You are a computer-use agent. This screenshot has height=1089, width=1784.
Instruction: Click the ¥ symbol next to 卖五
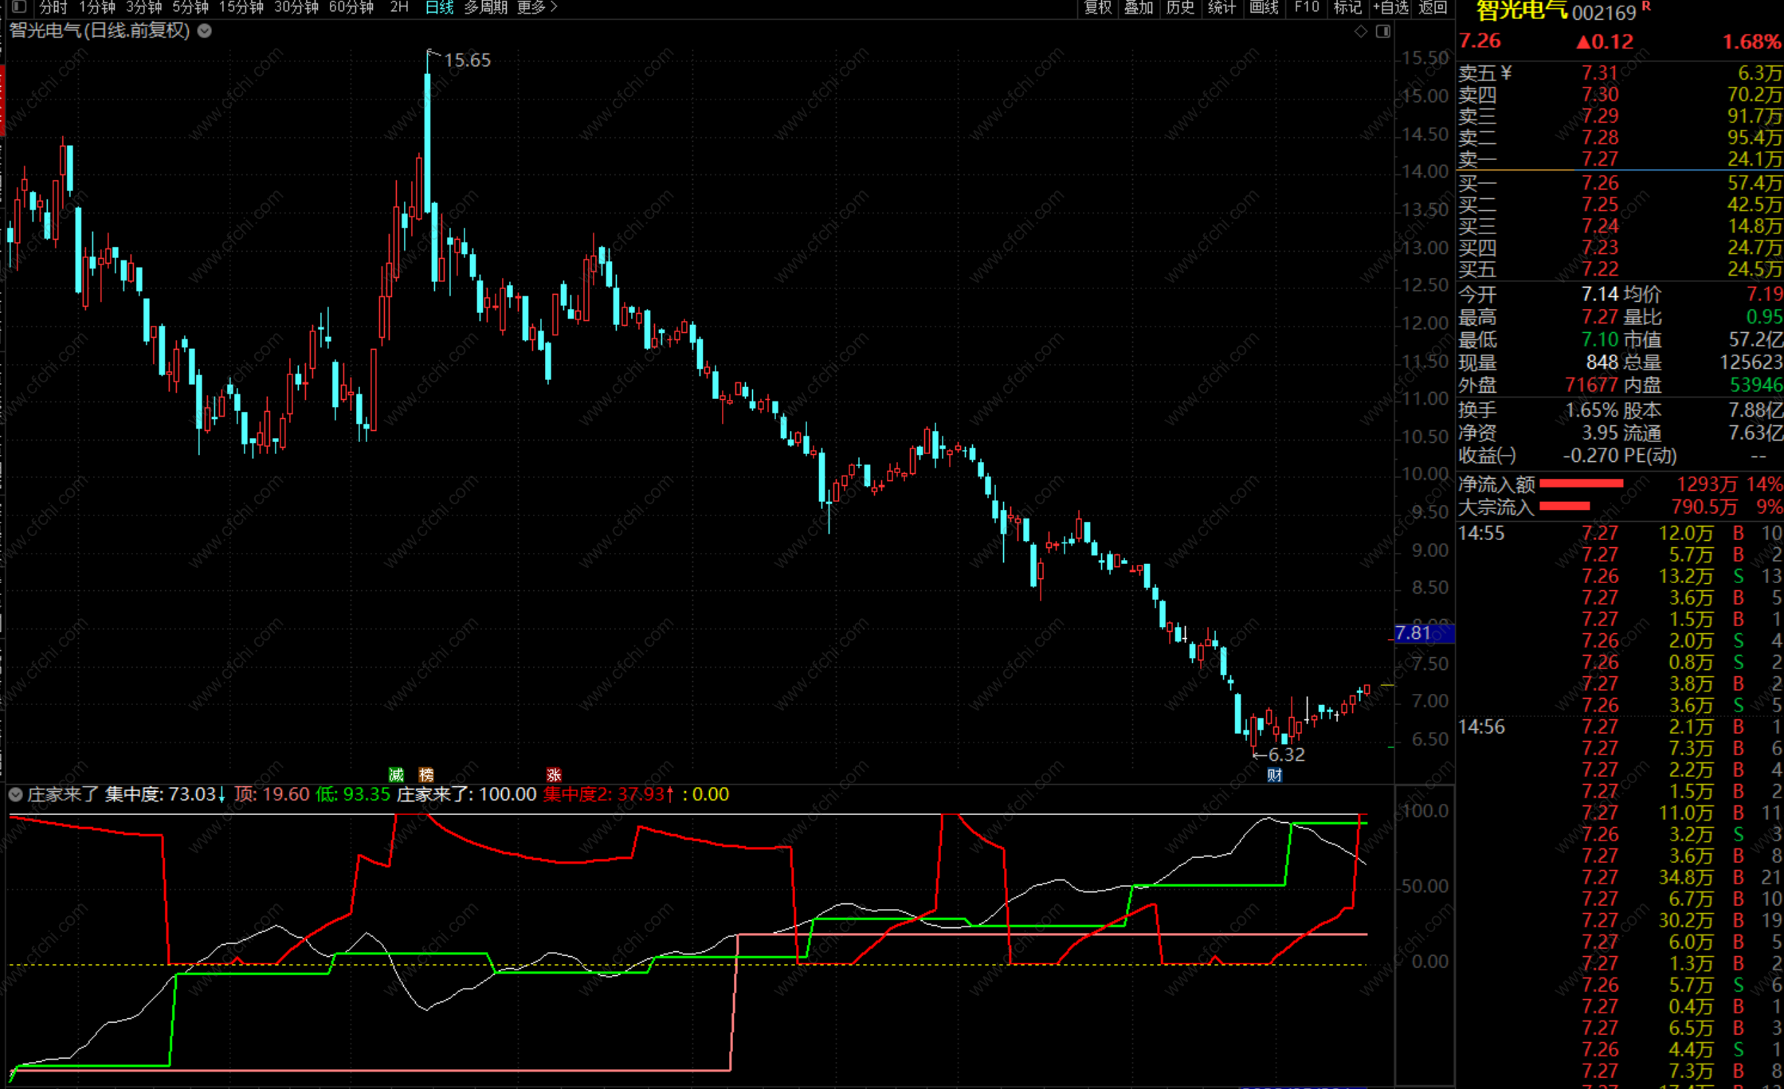click(1506, 73)
